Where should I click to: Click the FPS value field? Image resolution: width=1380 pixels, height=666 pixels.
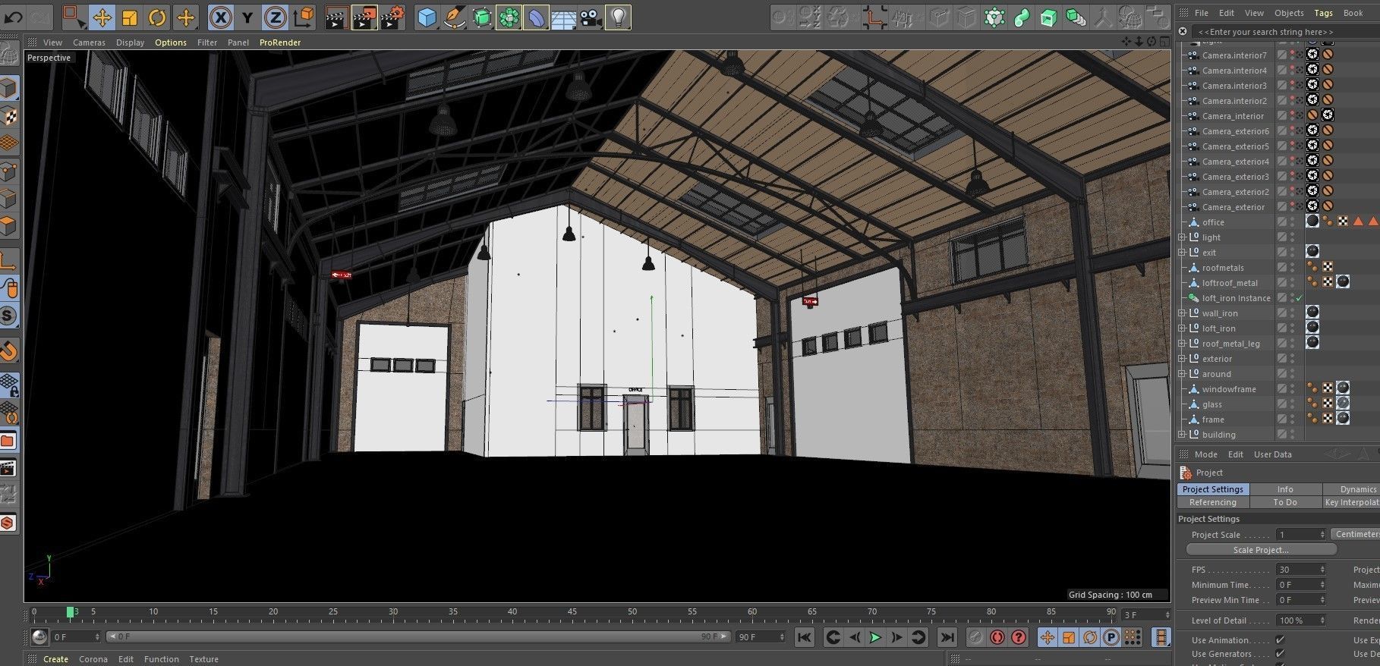pyautogui.click(x=1301, y=570)
